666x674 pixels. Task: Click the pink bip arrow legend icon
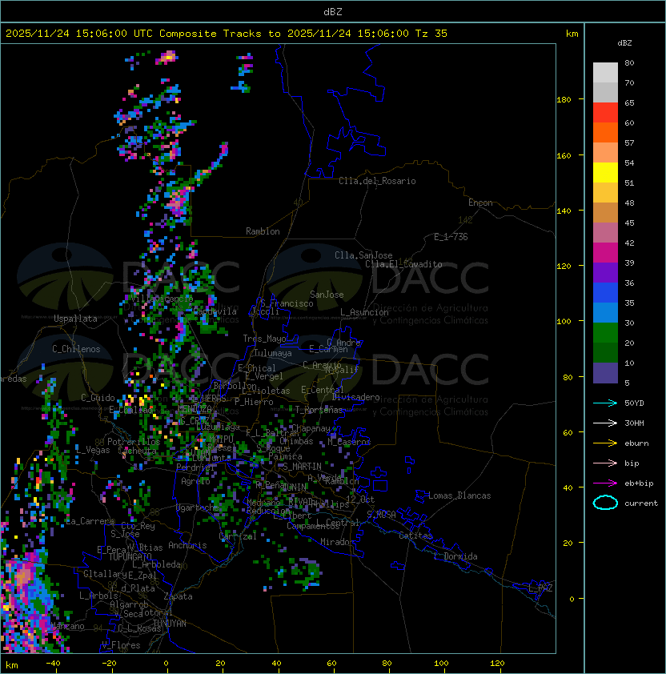pos(605,463)
